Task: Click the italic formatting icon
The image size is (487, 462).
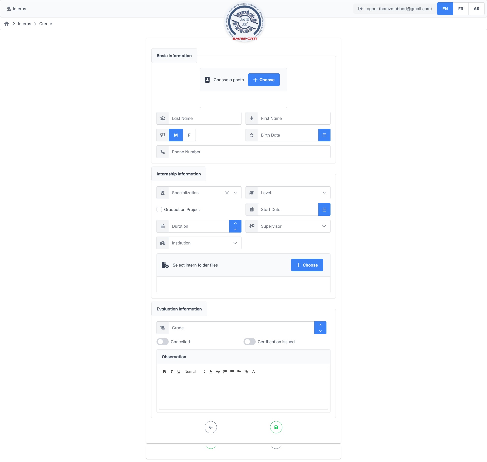Action: click(172, 372)
